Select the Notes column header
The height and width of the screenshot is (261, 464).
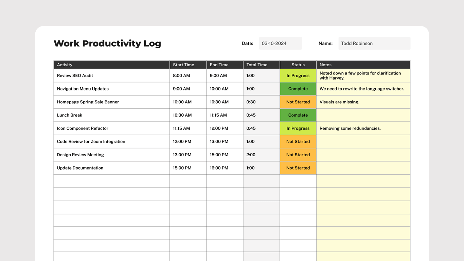coord(325,65)
